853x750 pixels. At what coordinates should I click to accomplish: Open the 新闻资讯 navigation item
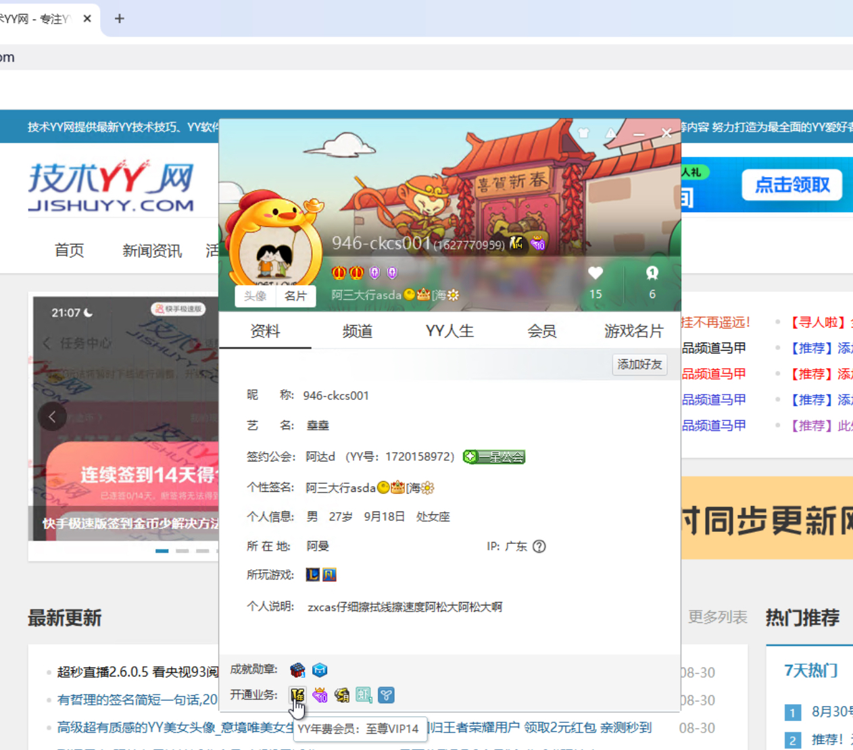(152, 251)
